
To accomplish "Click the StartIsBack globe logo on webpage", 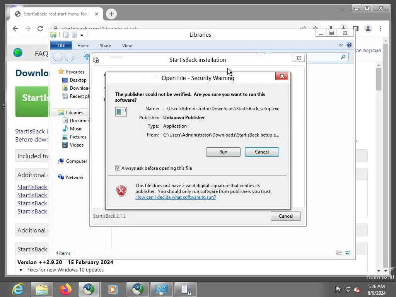I will (x=18, y=53).
